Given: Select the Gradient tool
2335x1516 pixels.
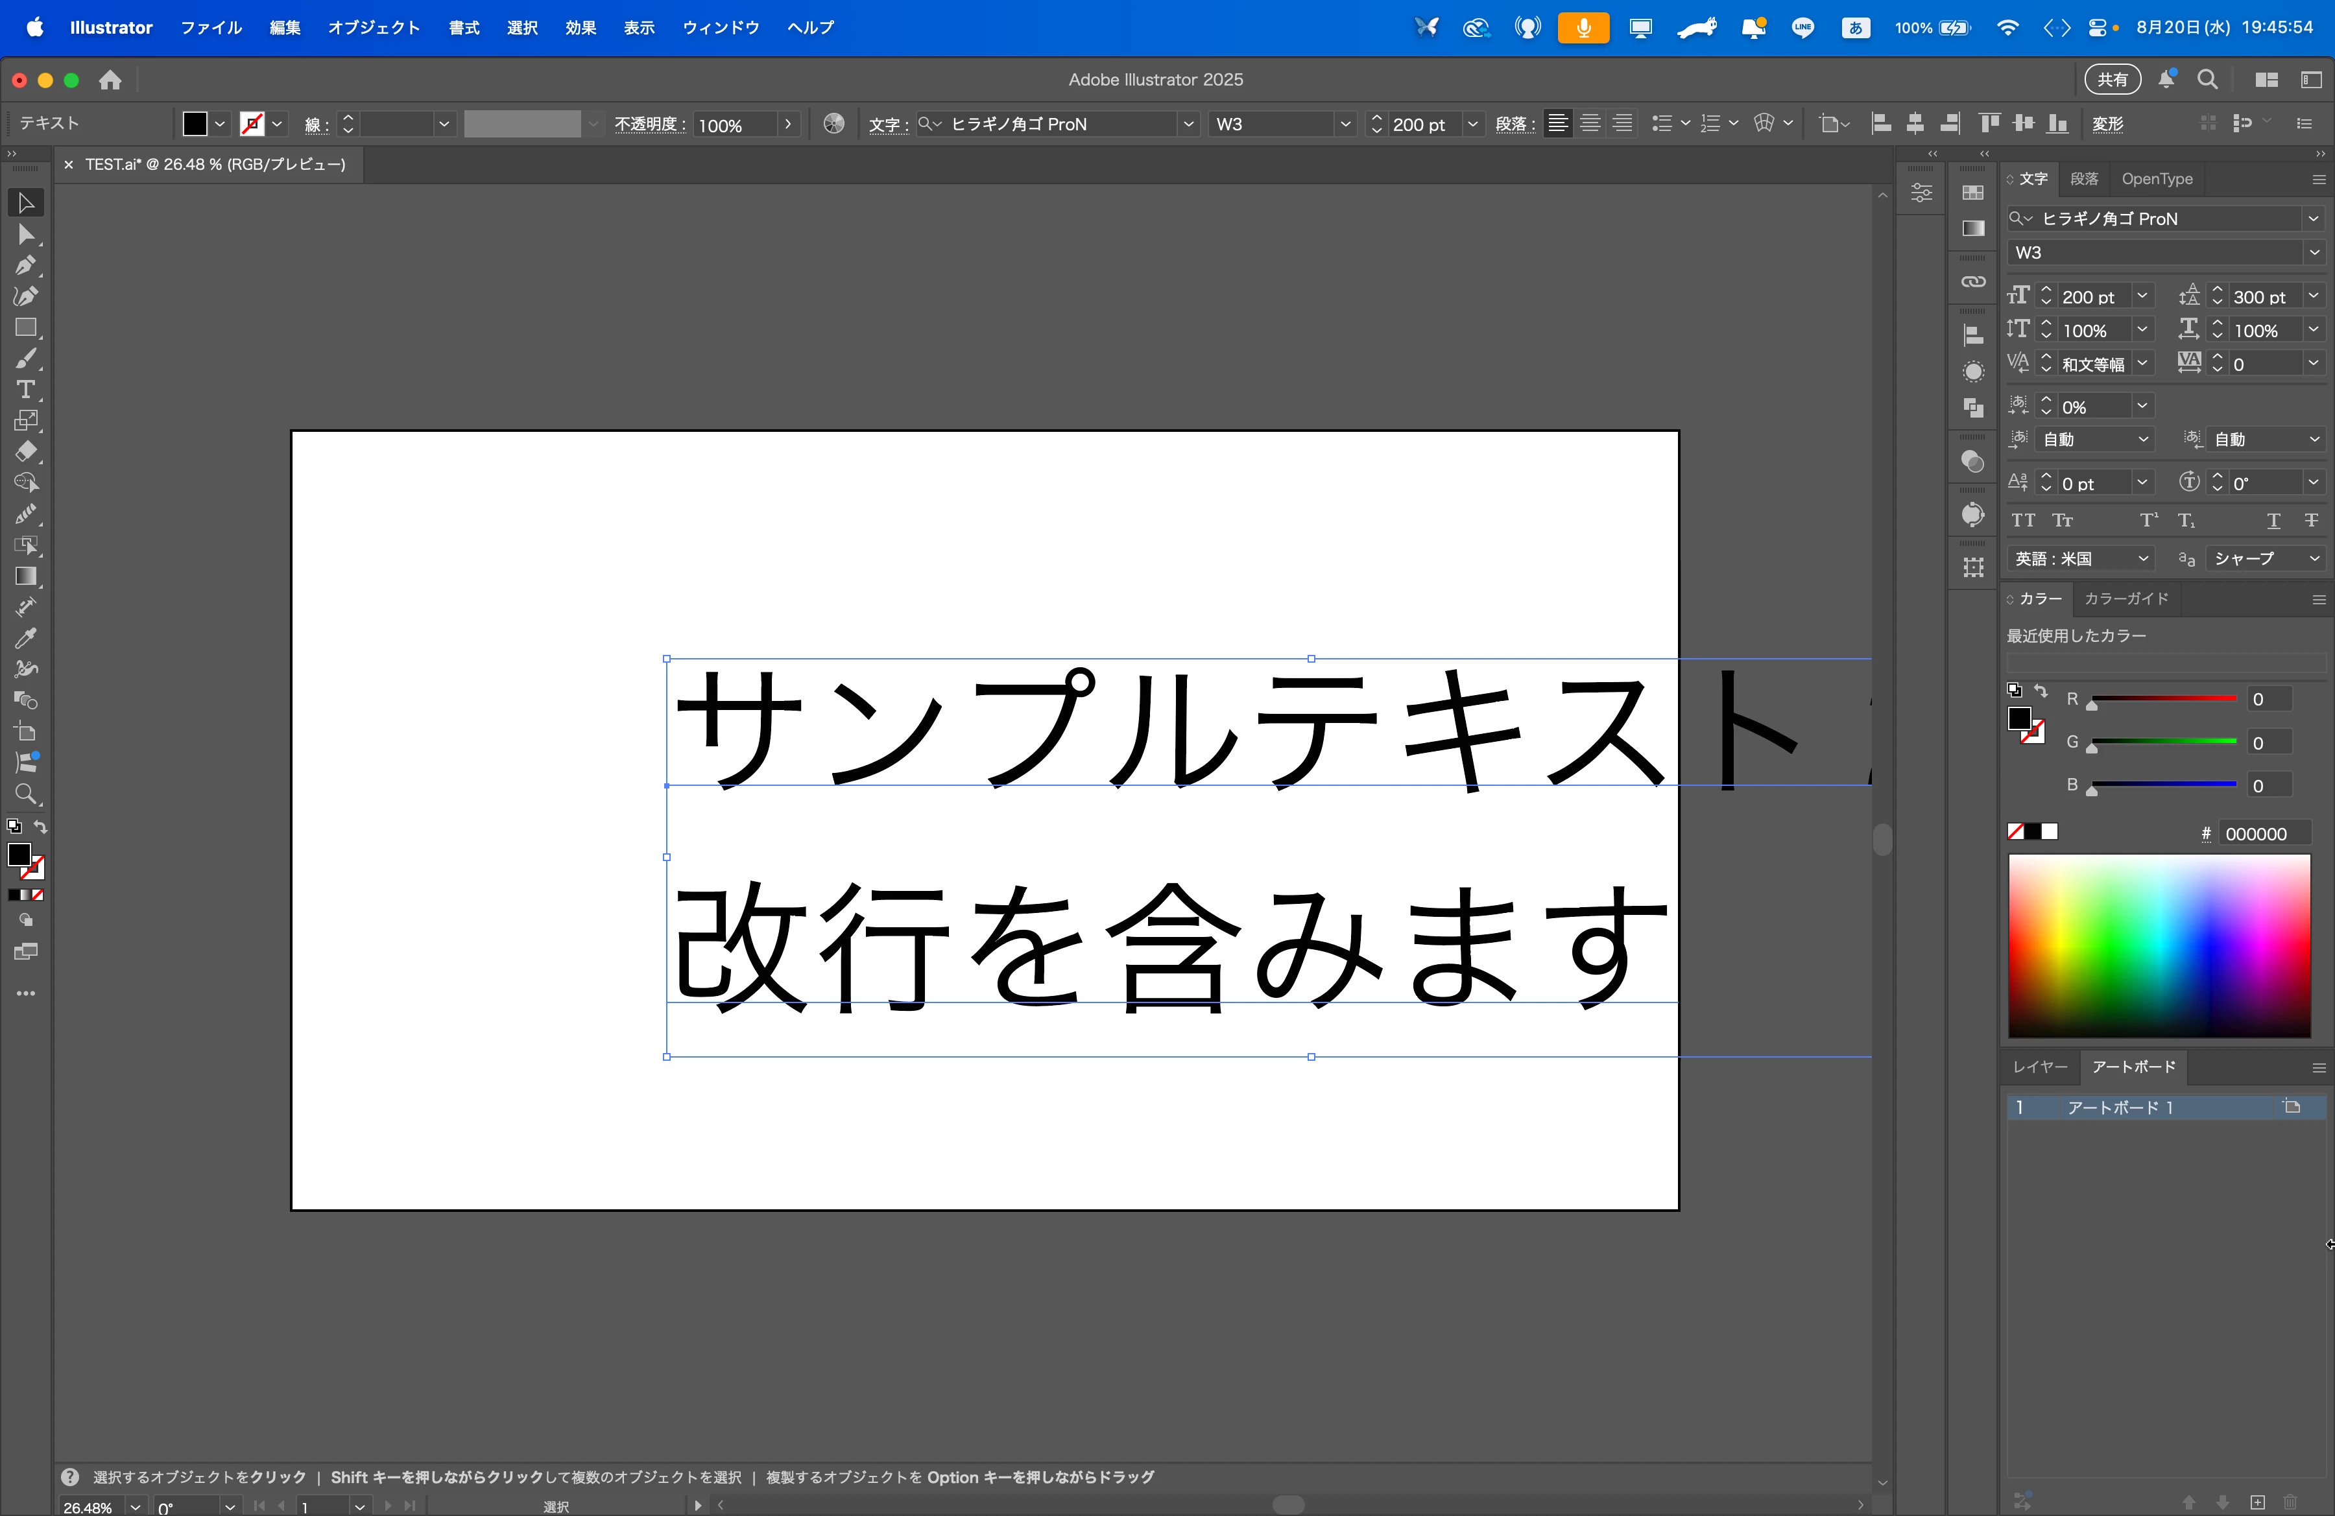Looking at the screenshot, I should pos(25,576).
